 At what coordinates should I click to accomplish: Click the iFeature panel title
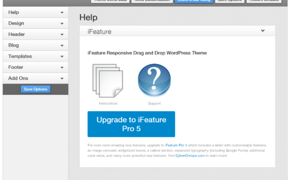99,31
